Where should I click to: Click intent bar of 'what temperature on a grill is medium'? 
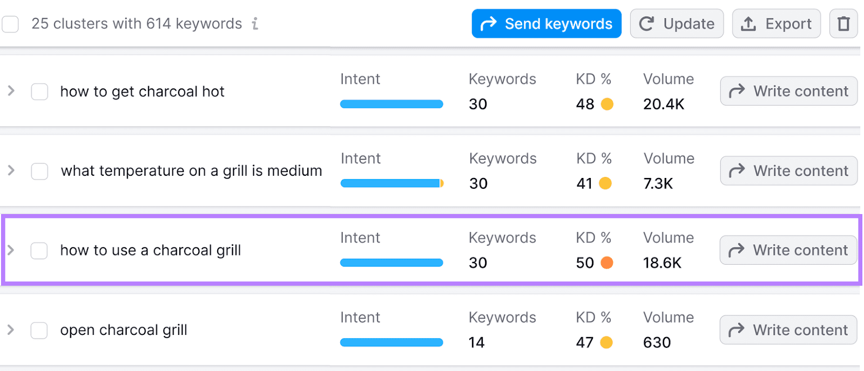392,183
